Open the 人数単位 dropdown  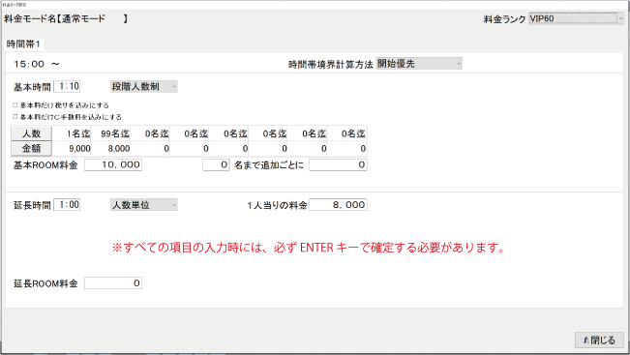tap(144, 205)
